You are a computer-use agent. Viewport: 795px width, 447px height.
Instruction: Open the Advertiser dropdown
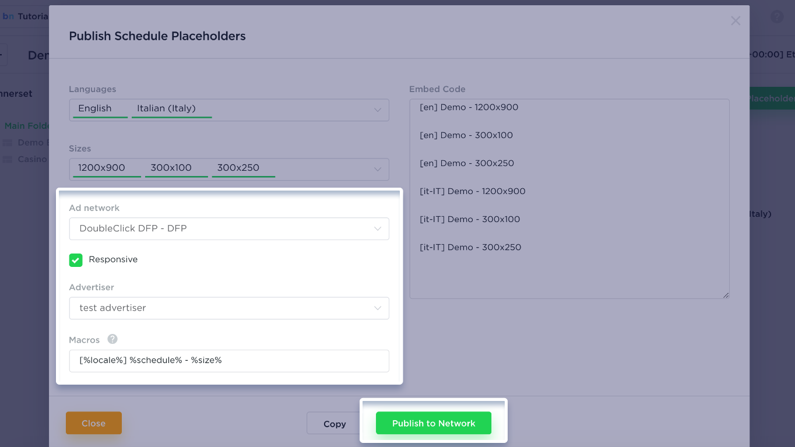click(x=229, y=308)
